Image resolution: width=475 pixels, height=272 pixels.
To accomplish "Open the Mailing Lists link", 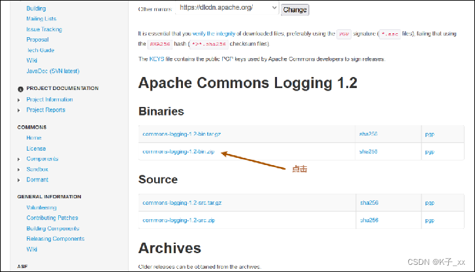I will click(x=41, y=19).
